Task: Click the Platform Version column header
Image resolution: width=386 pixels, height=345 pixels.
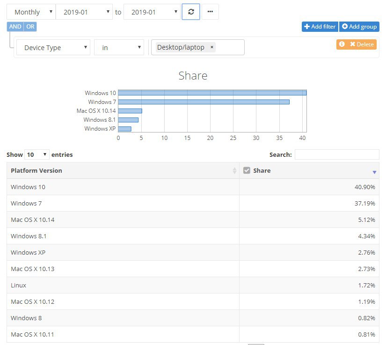Action: (x=123, y=170)
